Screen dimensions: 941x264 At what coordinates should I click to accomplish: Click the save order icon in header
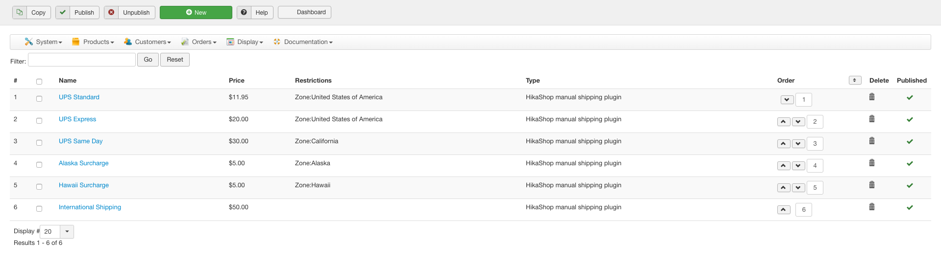855,80
